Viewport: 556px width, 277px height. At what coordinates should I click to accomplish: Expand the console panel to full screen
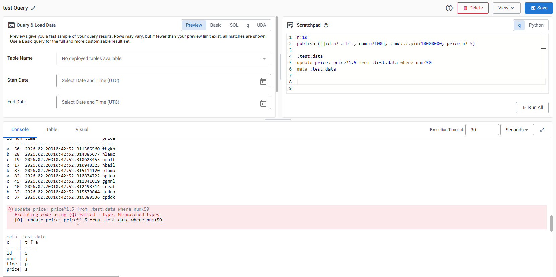[x=542, y=130]
